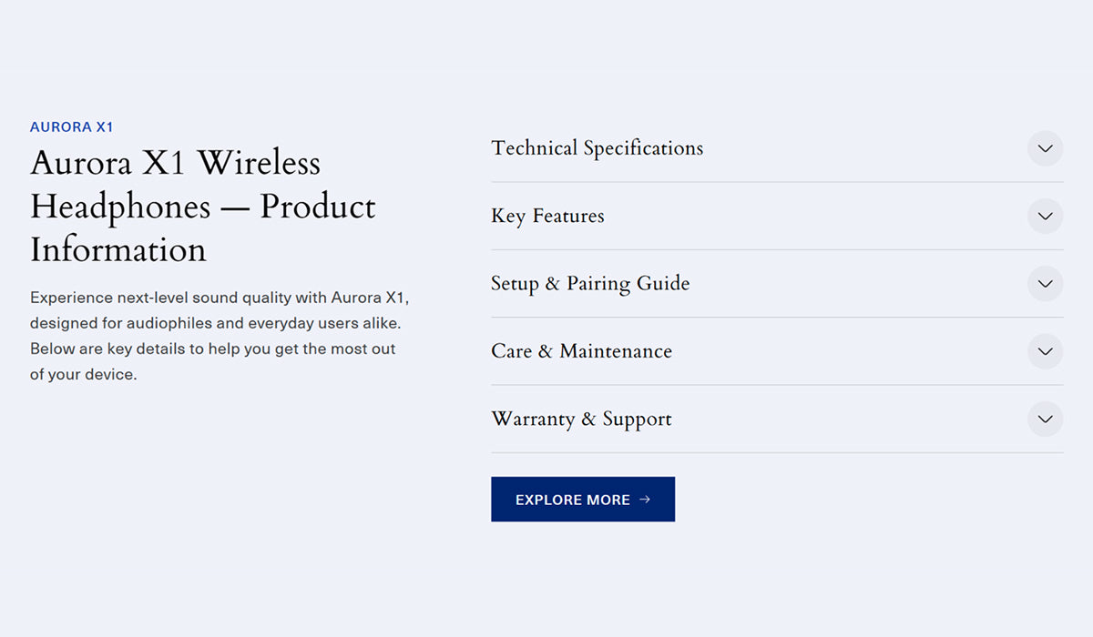Image resolution: width=1093 pixels, height=637 pixels.
Task: Expand the Technical Specifications section title
Action: click(597, 148)
